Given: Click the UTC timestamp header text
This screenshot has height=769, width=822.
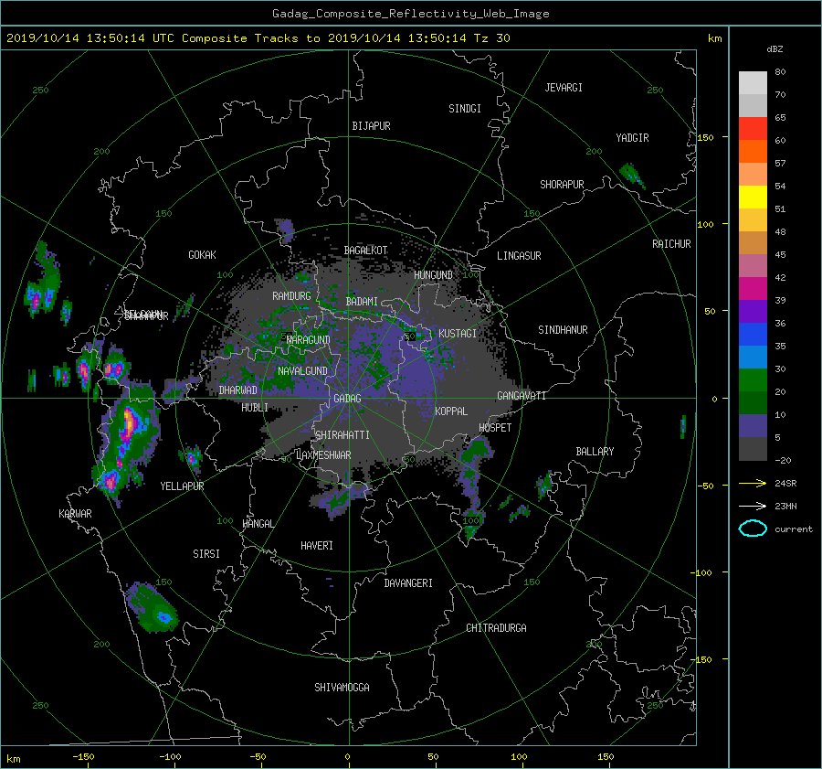Looking at the screenshot, I should click(258, 38).
